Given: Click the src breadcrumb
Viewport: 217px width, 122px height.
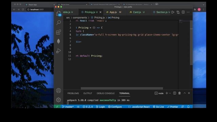Looking at the screenshot, I should [68, 18].
